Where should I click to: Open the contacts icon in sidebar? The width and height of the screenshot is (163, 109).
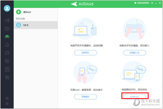click(7, 69)
